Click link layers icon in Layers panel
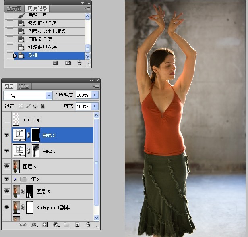Viewport: 248px width, 237px height. click(x=23, y=225)
